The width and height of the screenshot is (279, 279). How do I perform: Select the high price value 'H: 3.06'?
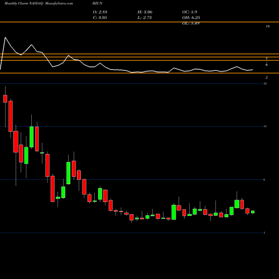pyautogui.click(x=145, y=12)
